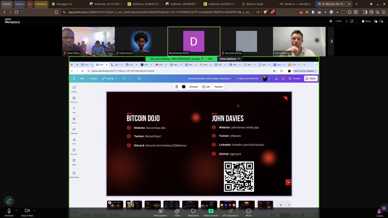Select John (Shimmy) video tile
The image size is (388, 218).
coord(299,41)
